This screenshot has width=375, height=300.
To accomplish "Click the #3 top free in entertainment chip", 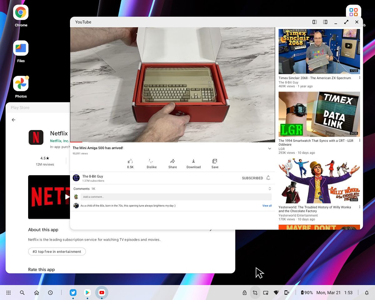I will click(57, 252).
